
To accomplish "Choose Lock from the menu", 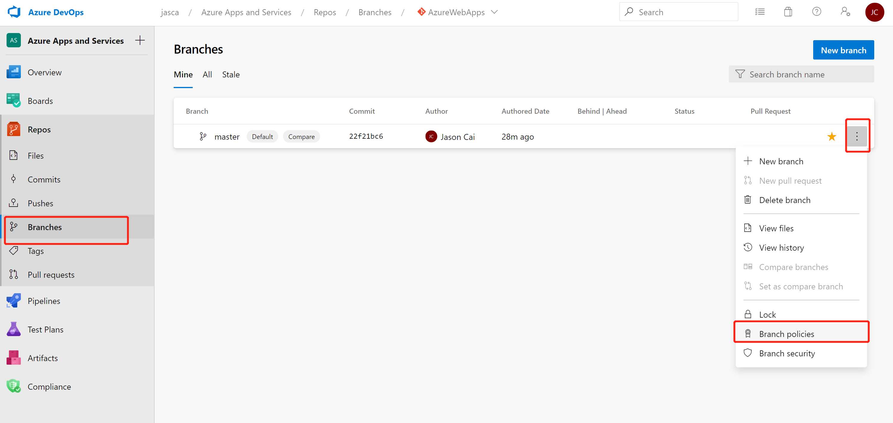I will (x=801, y=314).
